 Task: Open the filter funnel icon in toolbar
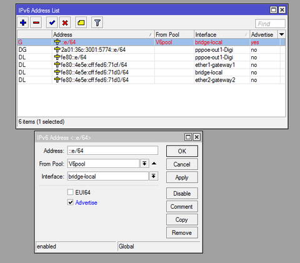(x=97, y=22)
